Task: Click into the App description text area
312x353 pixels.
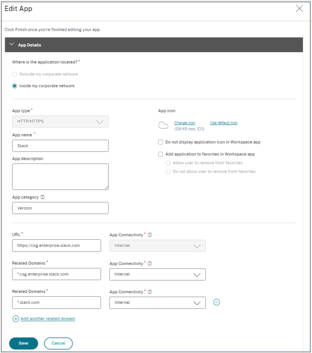Action: coord(60,176)
